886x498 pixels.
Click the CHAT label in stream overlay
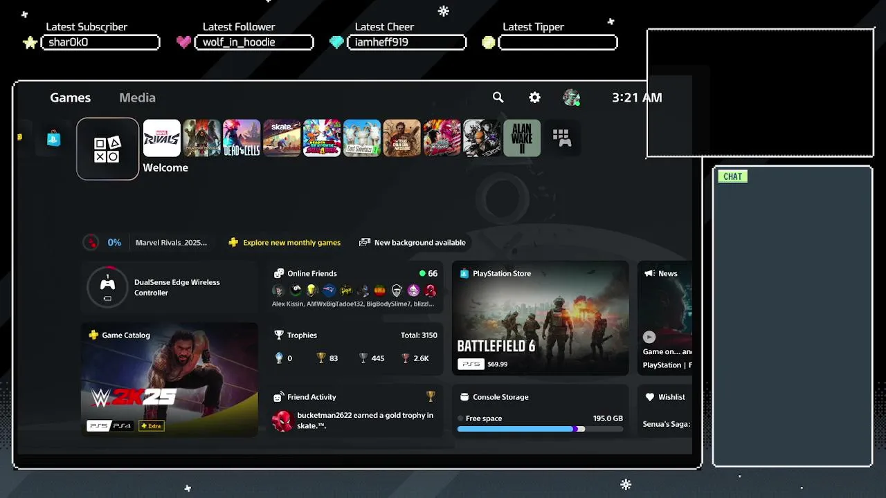coord(732,176)
